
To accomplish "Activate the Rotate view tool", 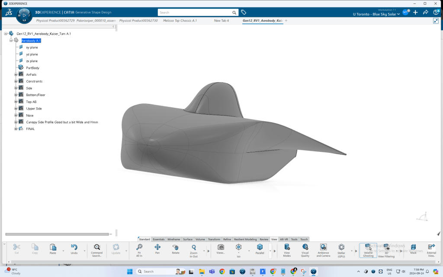I will [176, 248].
